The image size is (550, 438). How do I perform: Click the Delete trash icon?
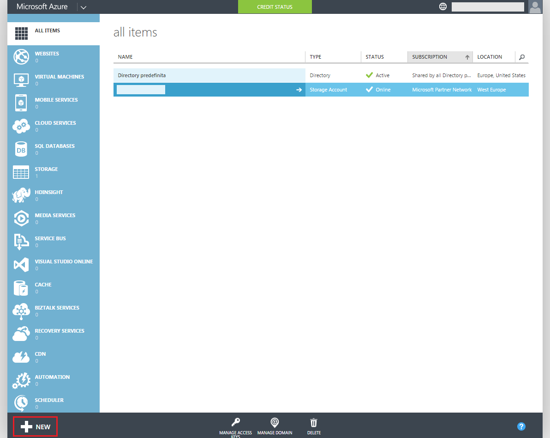(314, 422)
